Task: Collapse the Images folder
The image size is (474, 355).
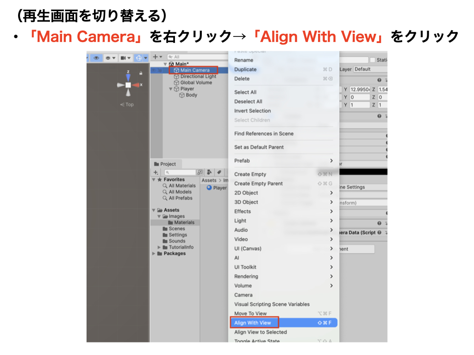Action: [159, 216]
